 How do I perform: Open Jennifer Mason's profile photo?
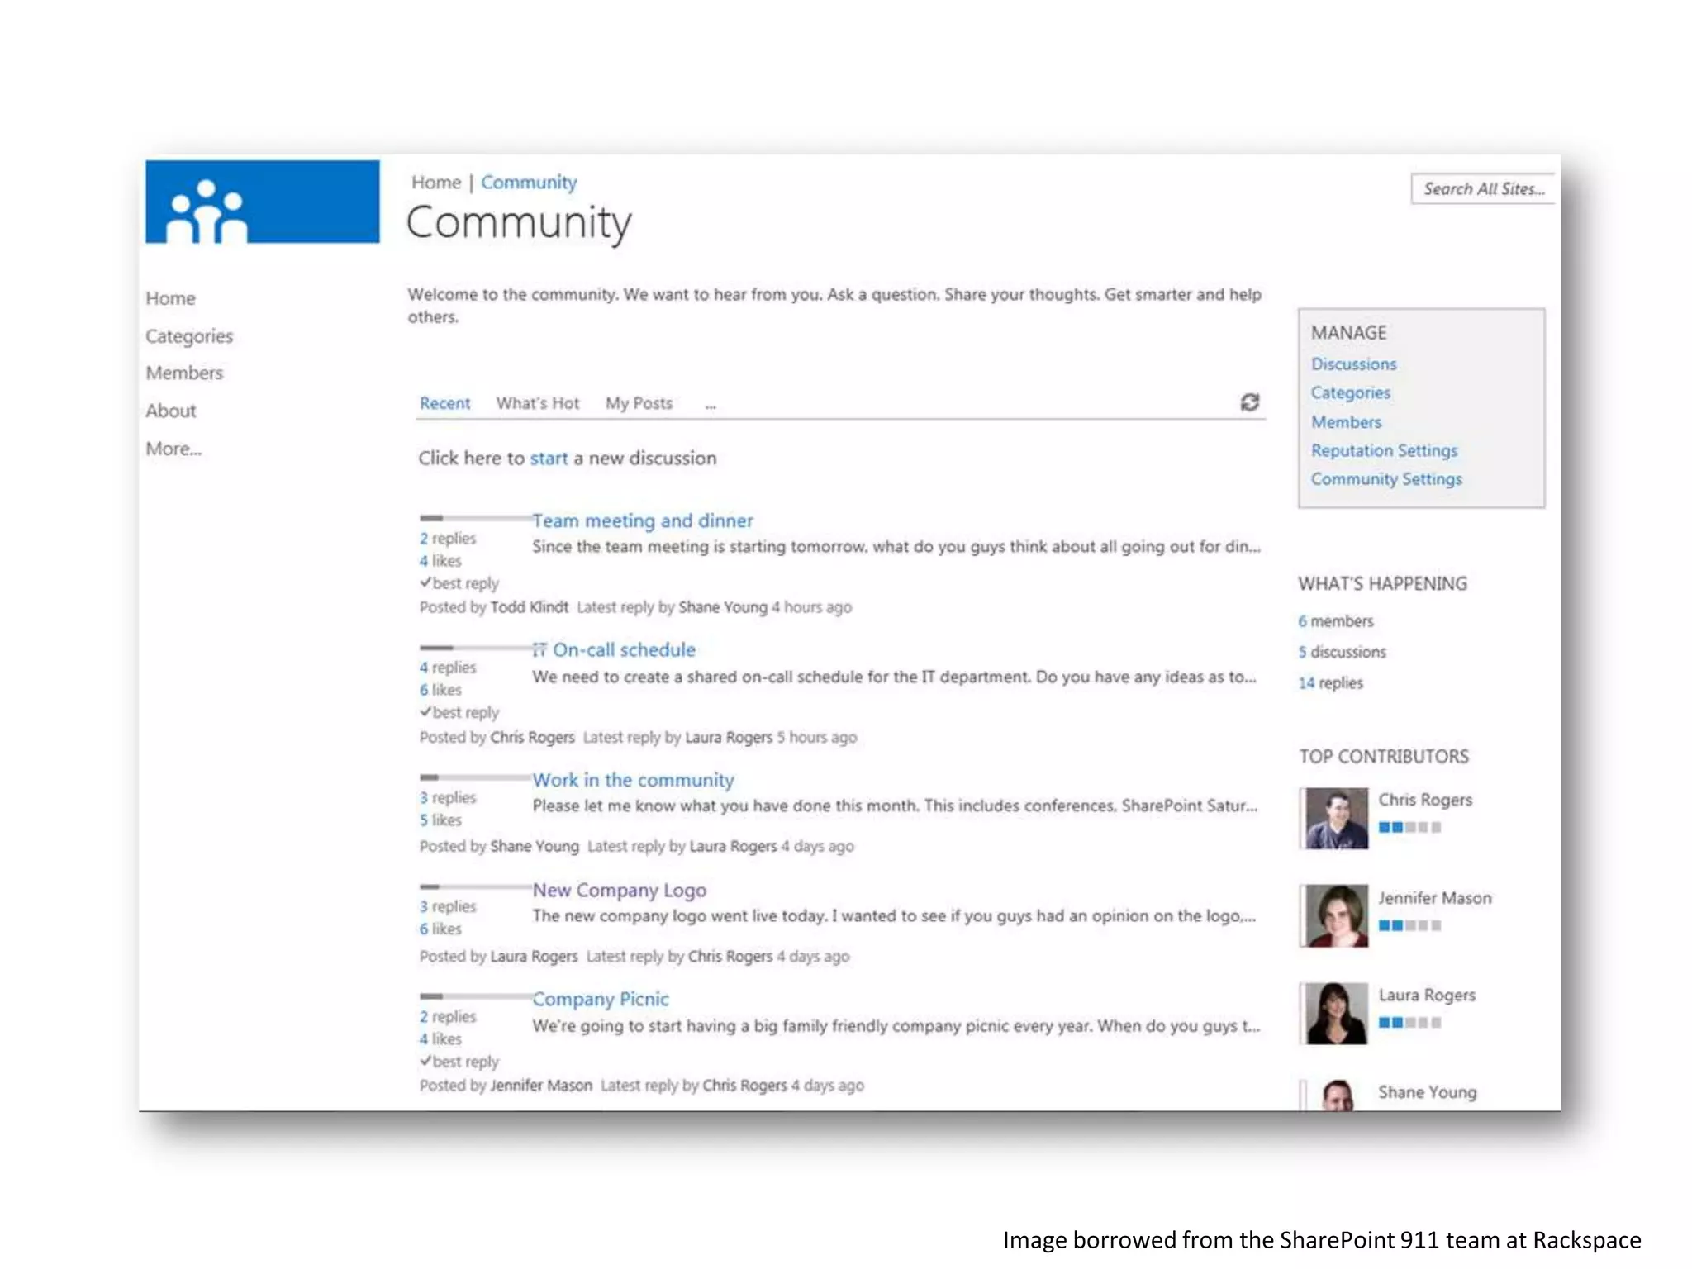coord(1336,916)
